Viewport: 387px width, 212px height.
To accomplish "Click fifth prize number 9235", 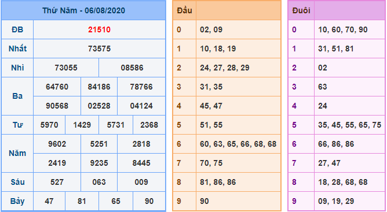I will 99,163.
